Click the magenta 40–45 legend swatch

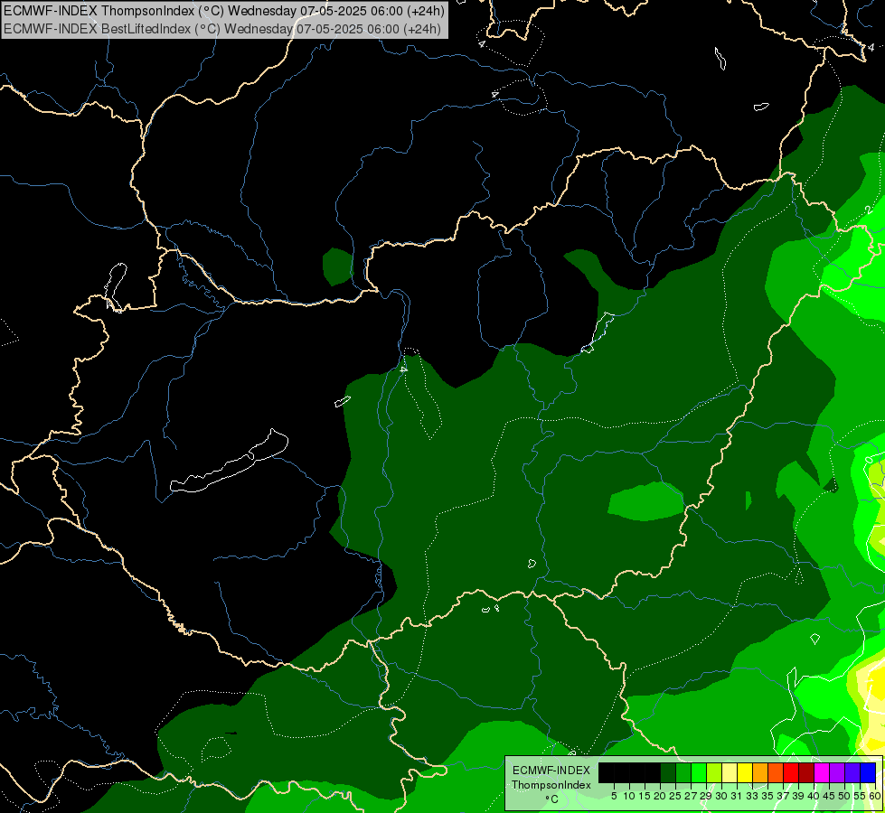coord(821,772)
